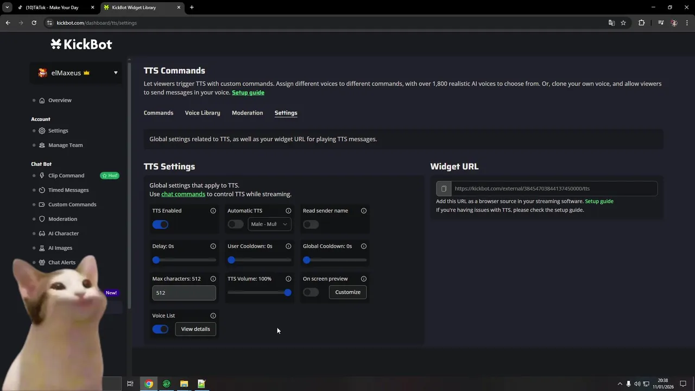This screenshot has width=695, height=391.
Task: Click the Max characters input field
Action: pyautogui.click(x=184, y=293)
